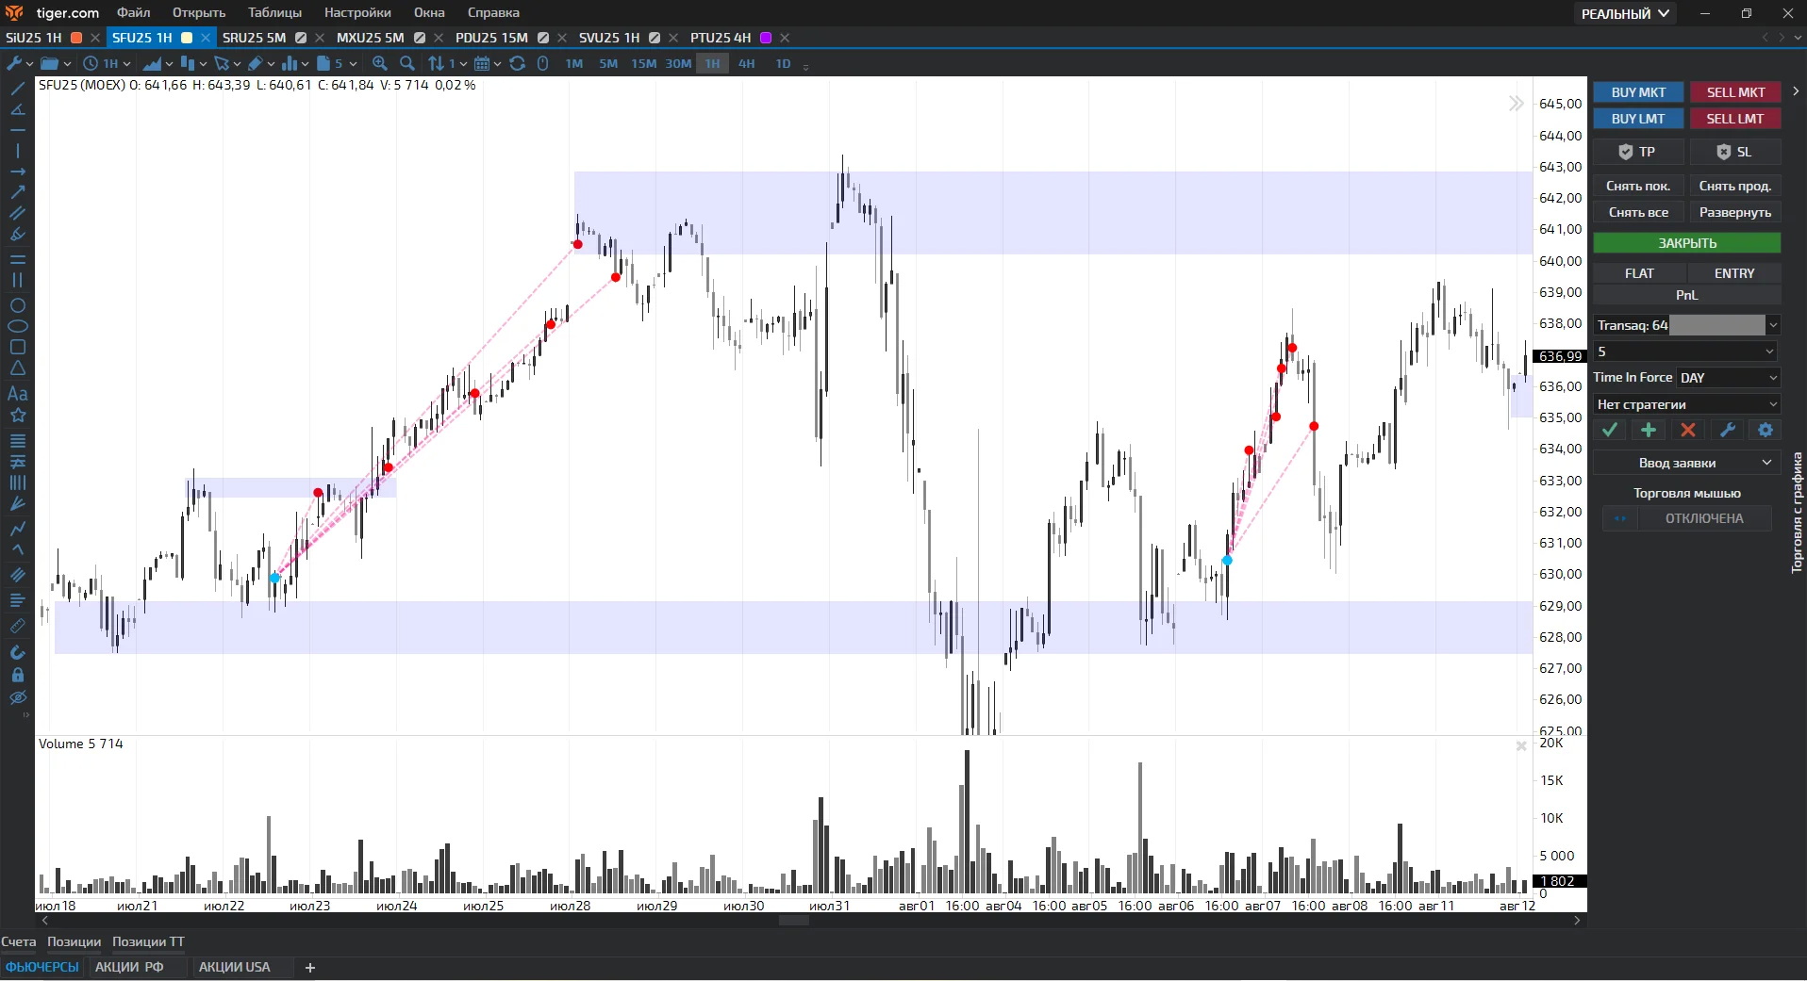Switch timeframe to 1M
1807x981 pixels.
click(x=574, y=64)
